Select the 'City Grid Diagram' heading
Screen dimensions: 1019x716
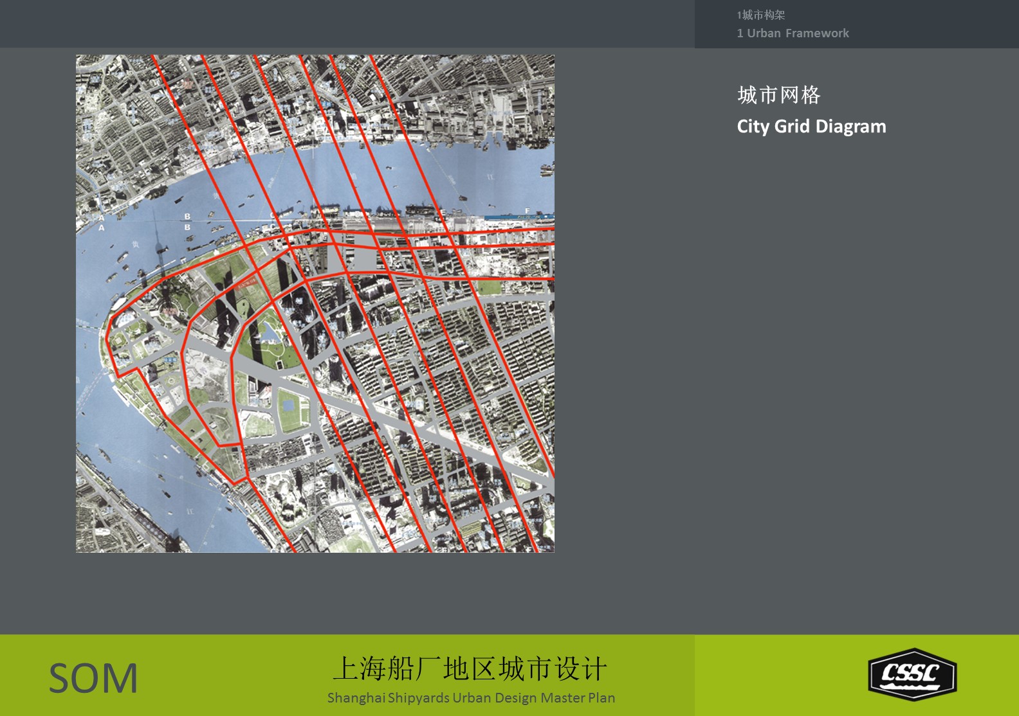pyautogui.click(x=811, y=127)
